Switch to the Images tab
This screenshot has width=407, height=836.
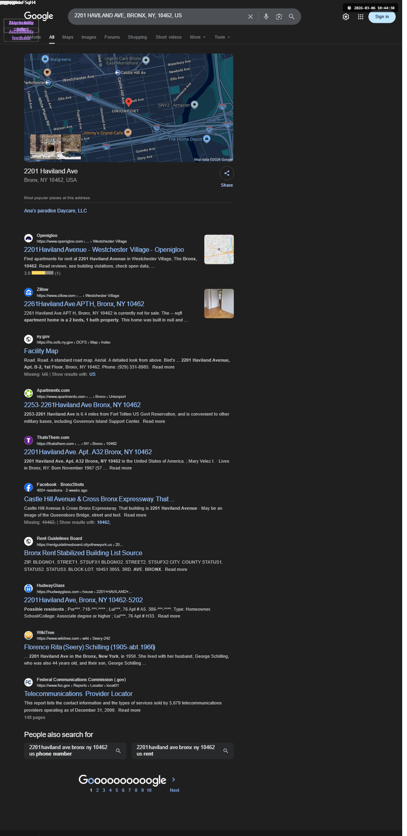(89, 37)
